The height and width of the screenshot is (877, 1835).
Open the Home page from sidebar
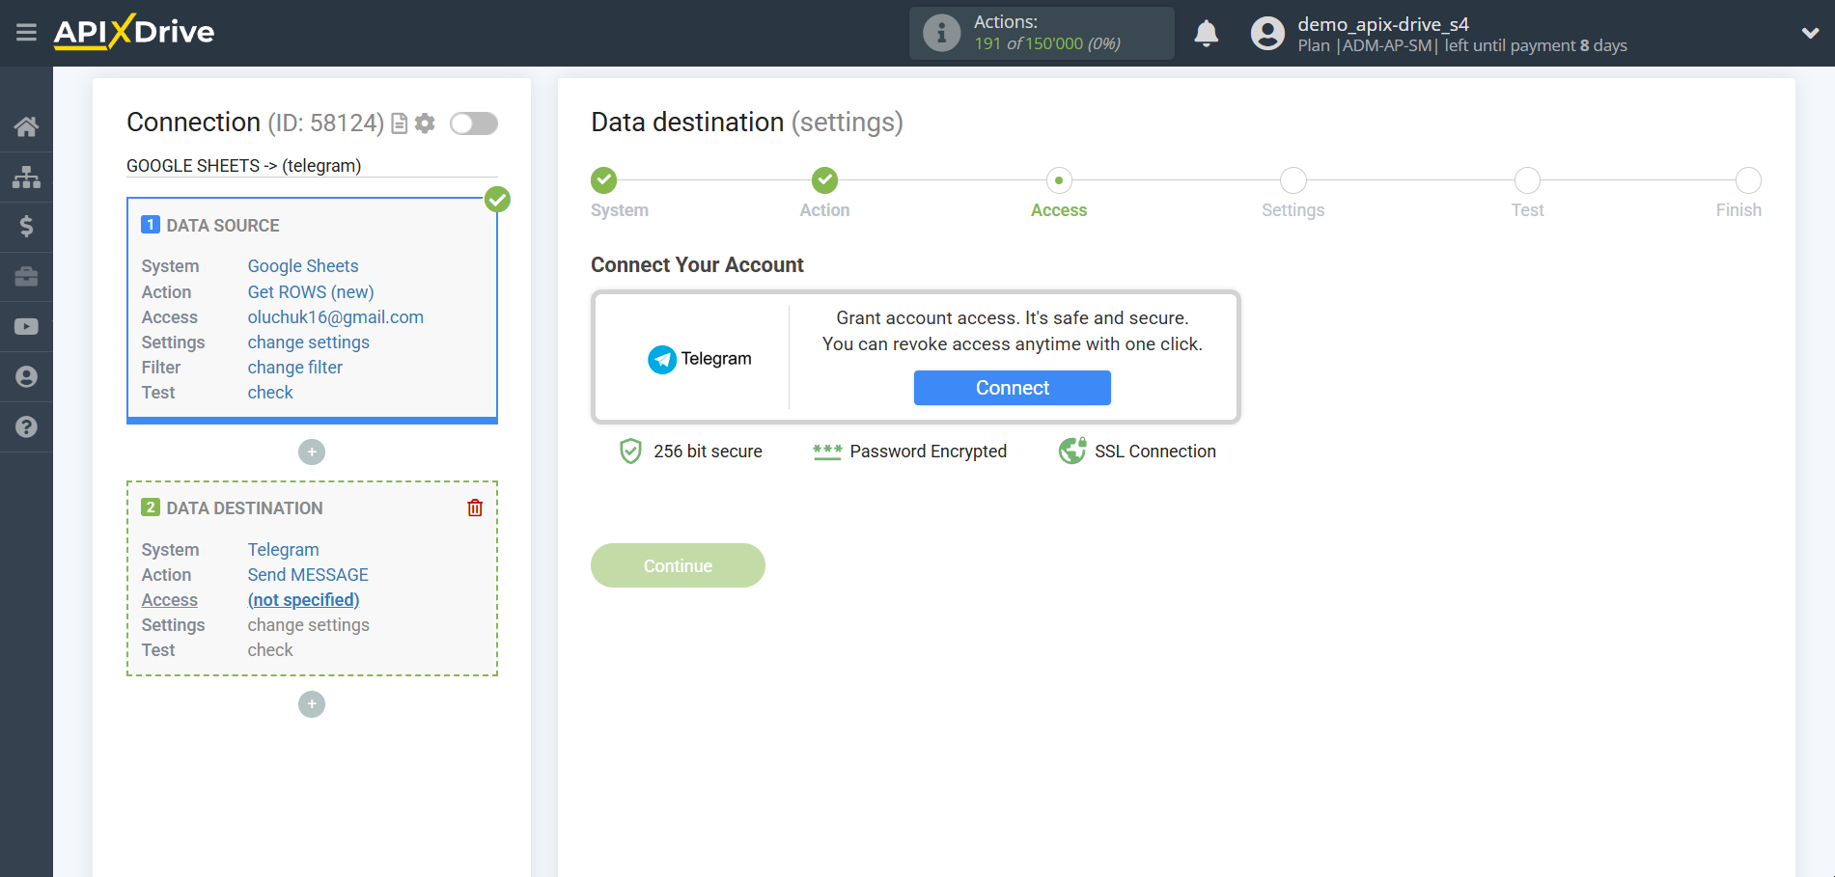click(x=26, y=126)
